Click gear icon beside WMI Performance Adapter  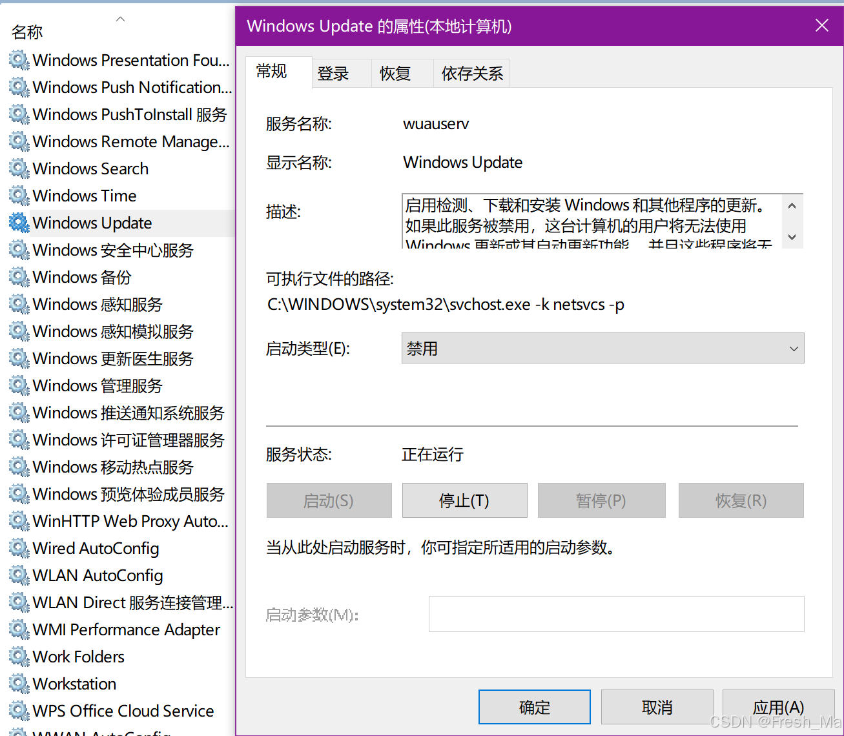tap(19, 630)
